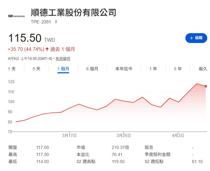Click the 追蹤 follow button
The image size is (210, 171).
(196, 38)
